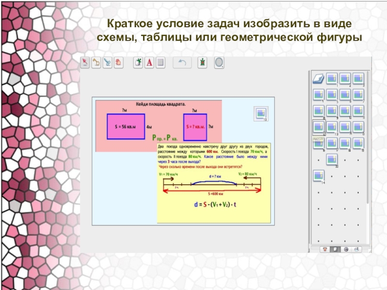Click the 'S =600 км' label
Screen dimensions: 387x290
[215, 194]
